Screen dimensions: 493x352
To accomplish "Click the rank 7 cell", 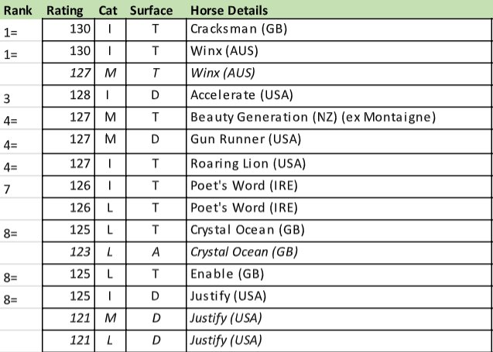I will tap(20, 187).
